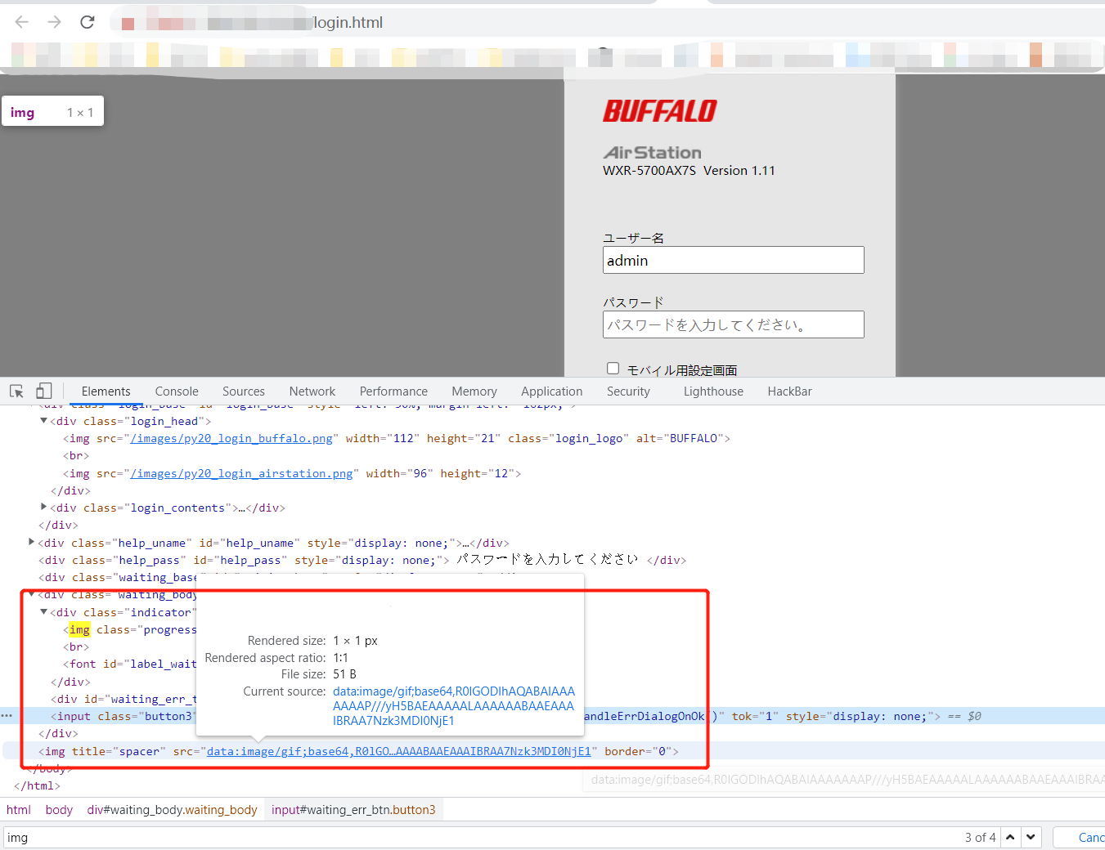Select the div id="waiting_err_t node
Screen dimensions: 1105x850
point(124,699)
